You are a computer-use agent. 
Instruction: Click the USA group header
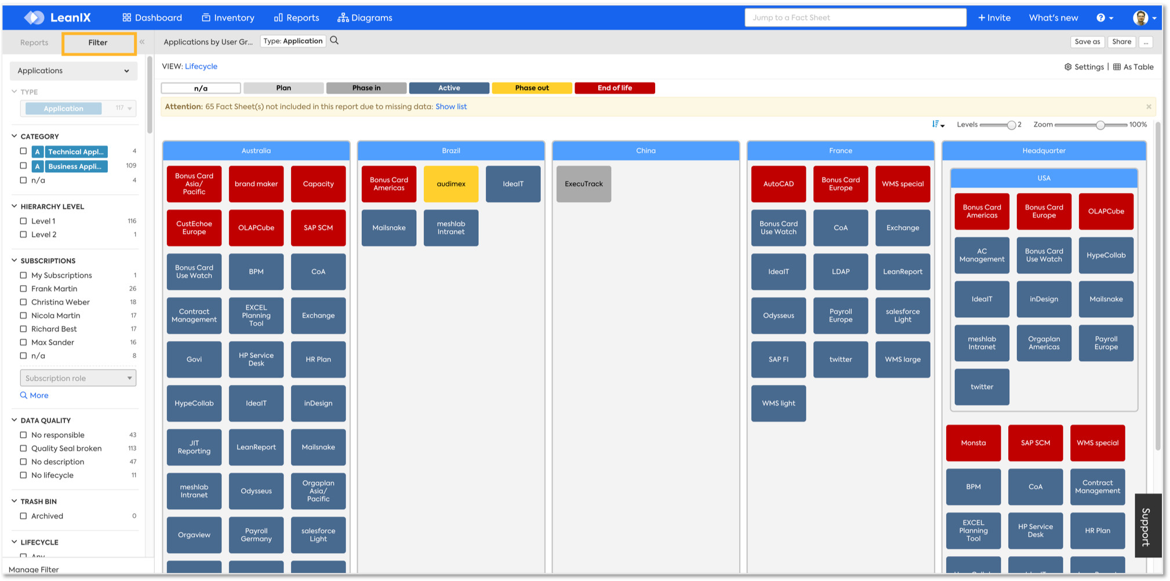click(x=1044, y=178)
